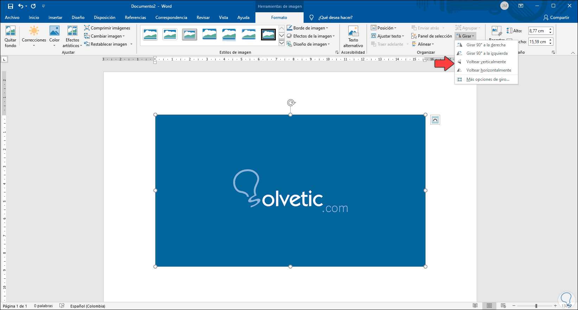Open Tamaño group dialog launcher
Image resolution: width=578 pixels, height=310 pixels.
tap(553, 52)
